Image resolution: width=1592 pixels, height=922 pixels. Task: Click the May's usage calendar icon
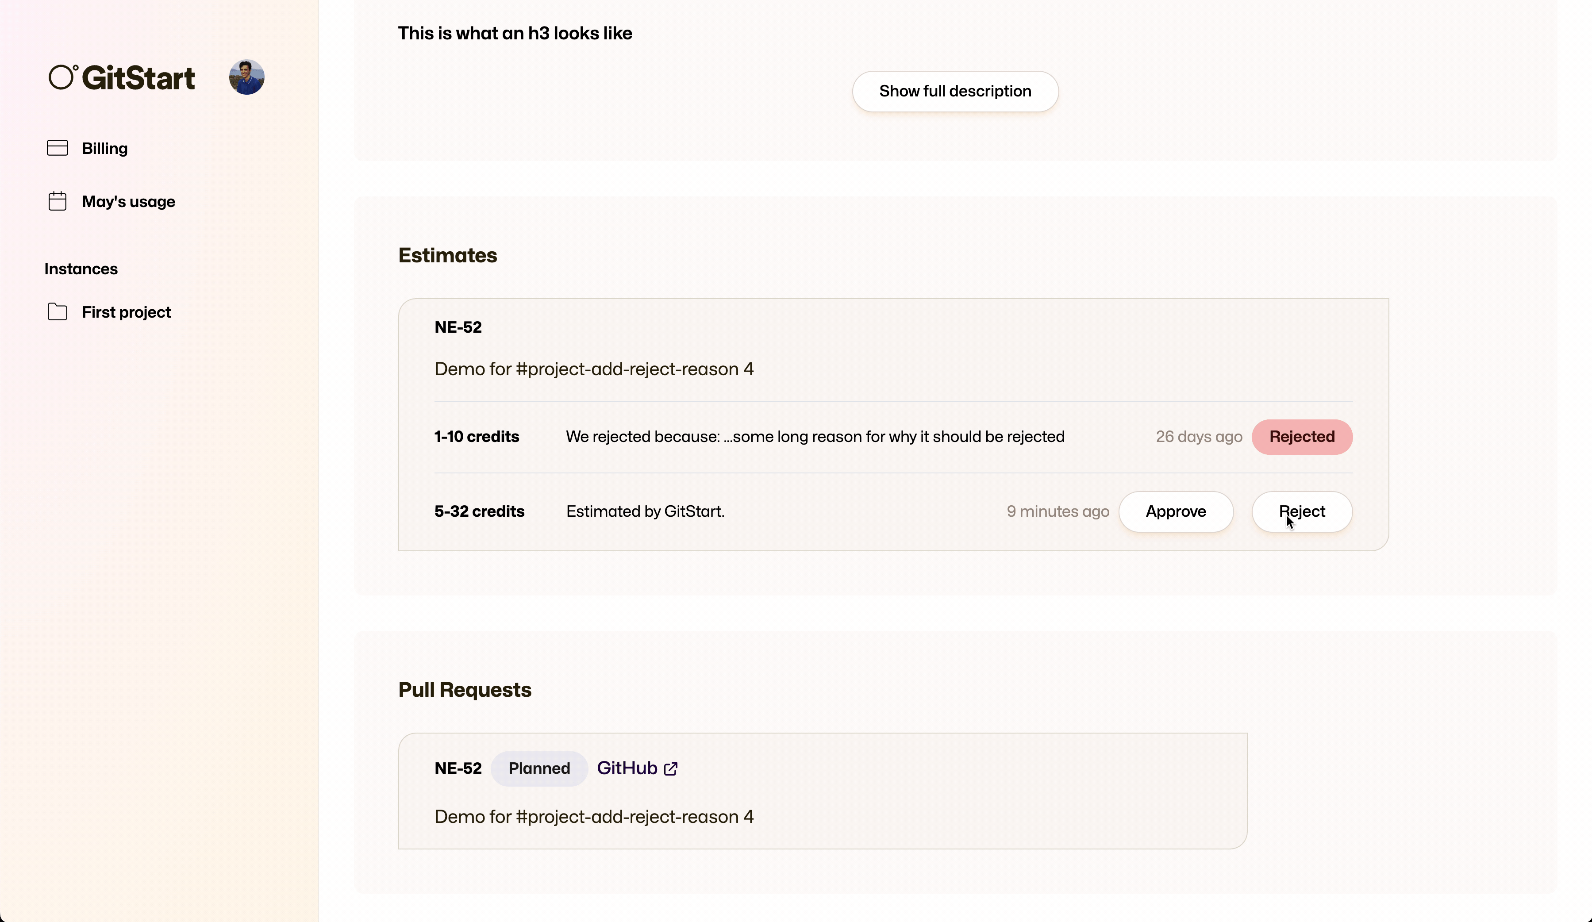click(57, 201)
